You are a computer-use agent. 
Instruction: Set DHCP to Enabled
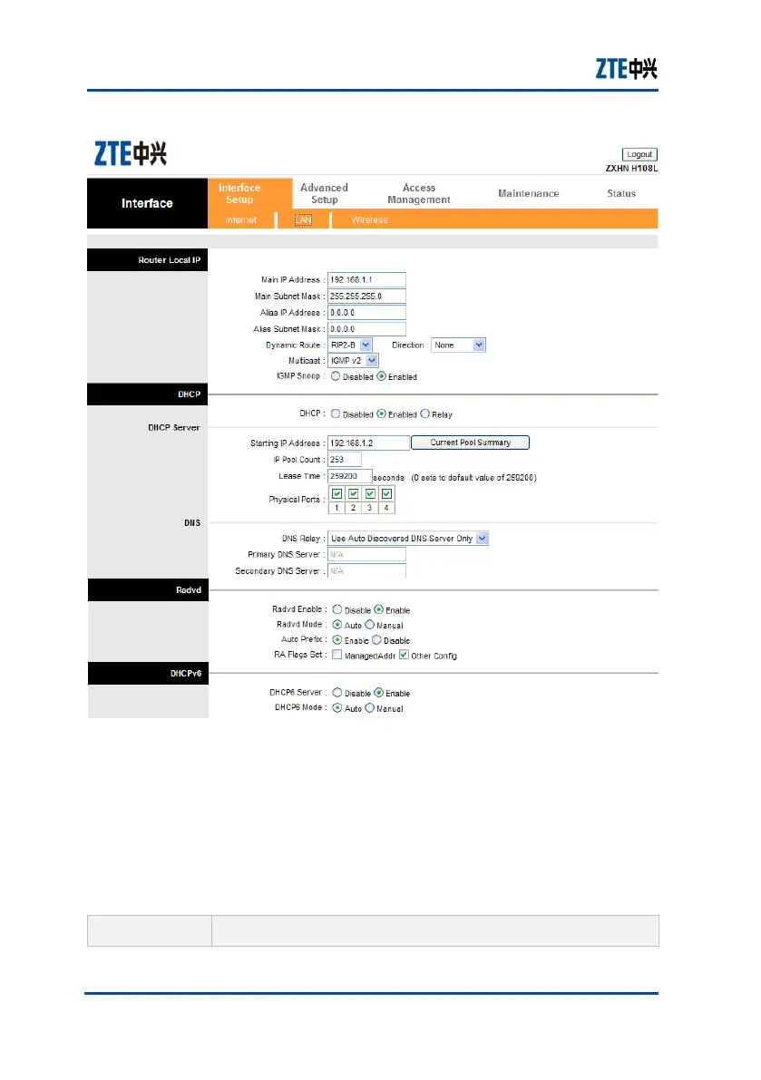click(x=381, y=414)
